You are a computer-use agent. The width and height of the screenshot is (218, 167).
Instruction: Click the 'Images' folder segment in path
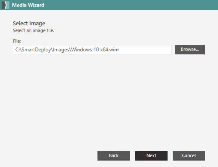tap(61, 50)
